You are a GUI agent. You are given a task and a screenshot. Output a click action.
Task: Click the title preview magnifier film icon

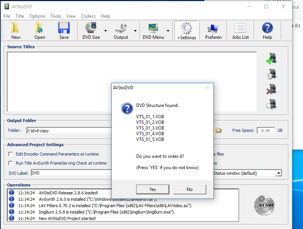pos(272,104)
